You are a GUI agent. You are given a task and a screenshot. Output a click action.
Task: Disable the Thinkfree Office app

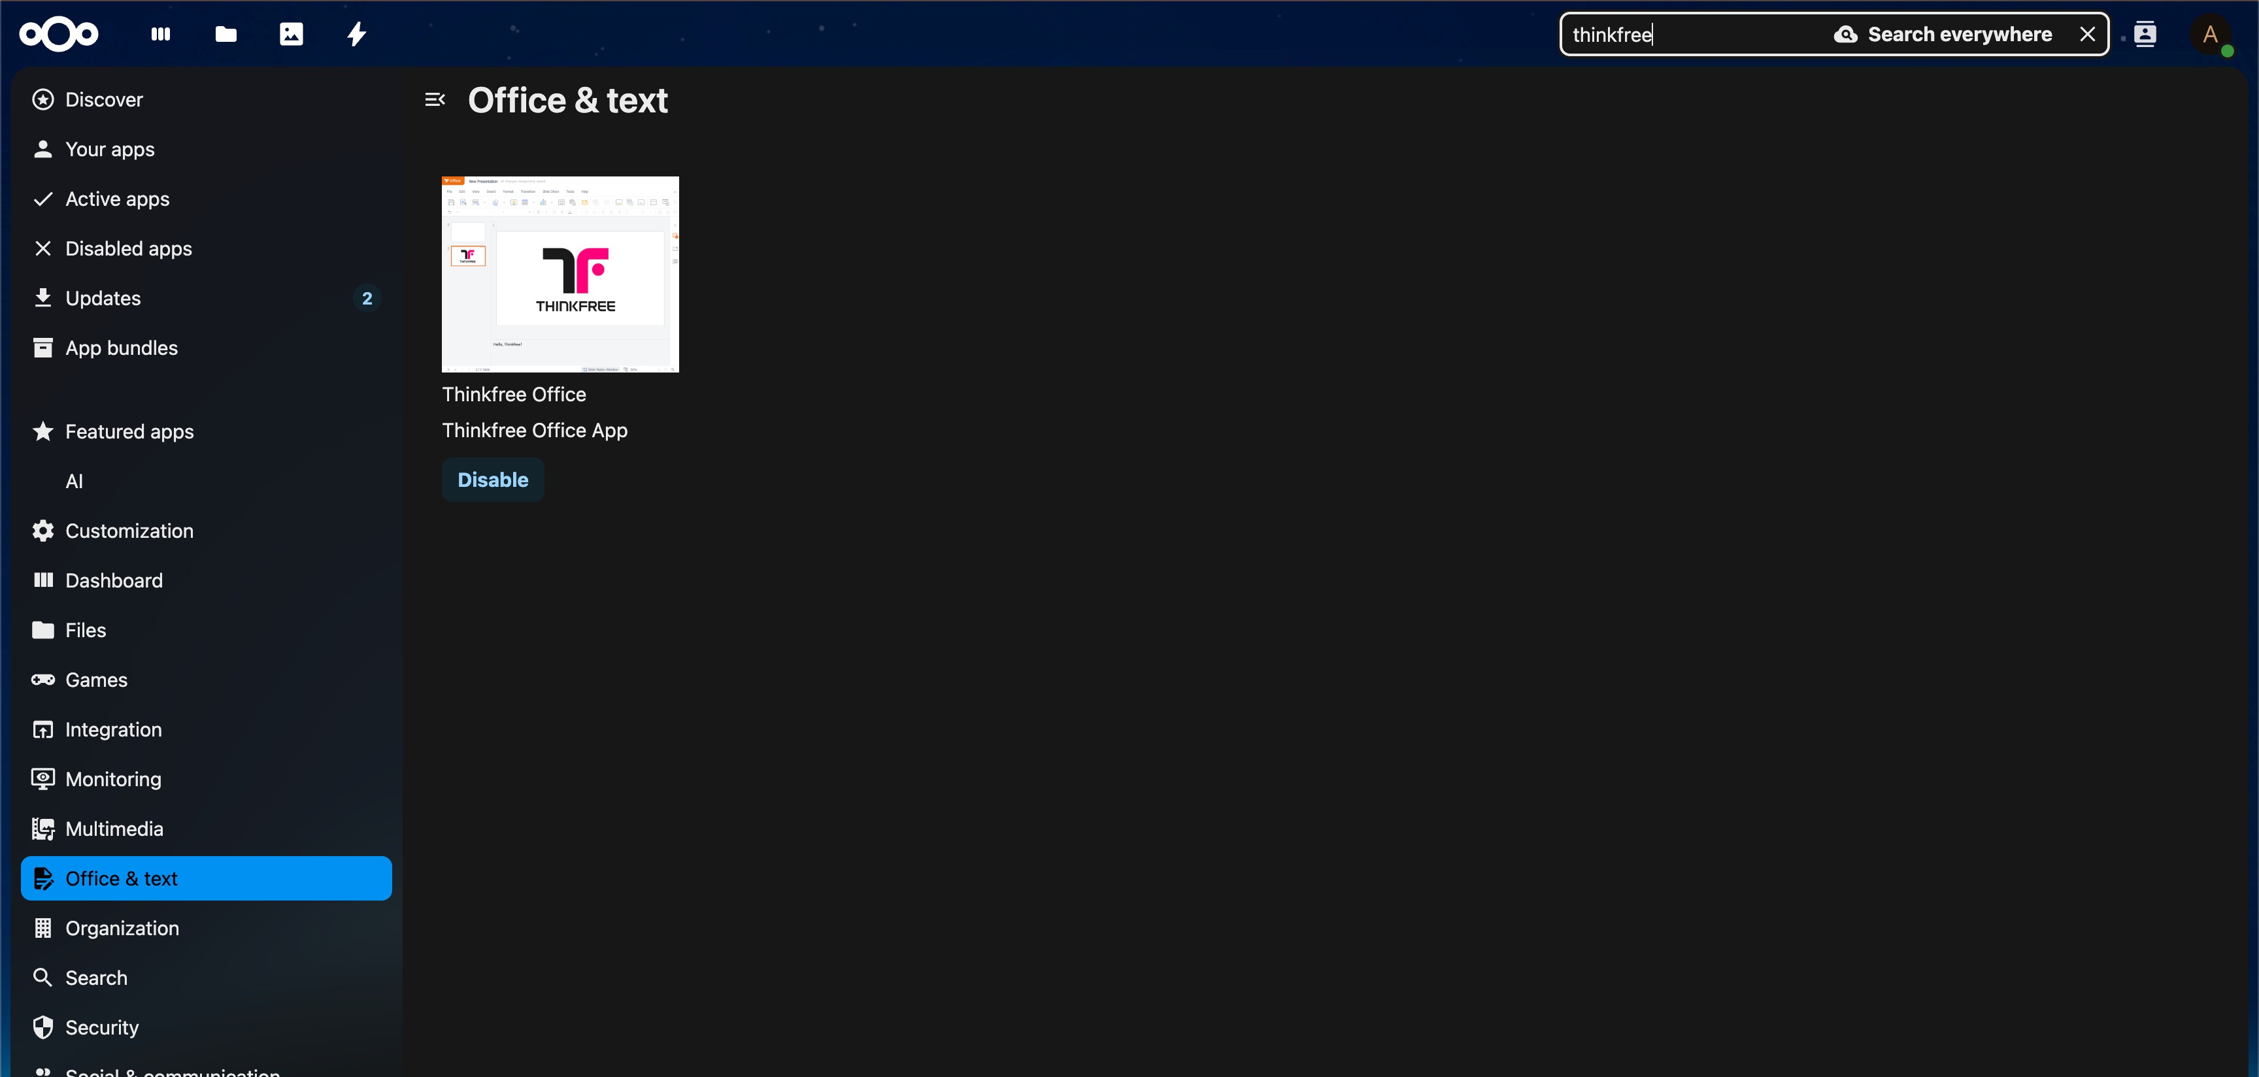(492, 480)
